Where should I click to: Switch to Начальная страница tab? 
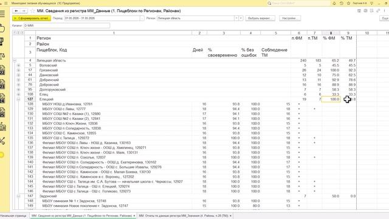click(x=13, y=216)
